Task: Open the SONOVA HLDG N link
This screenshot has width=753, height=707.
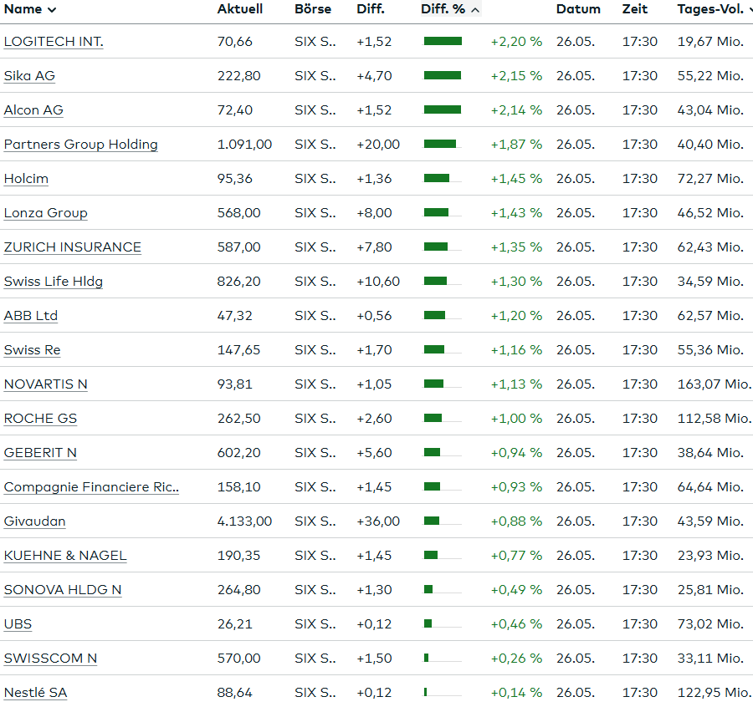Action: [63, 591]
